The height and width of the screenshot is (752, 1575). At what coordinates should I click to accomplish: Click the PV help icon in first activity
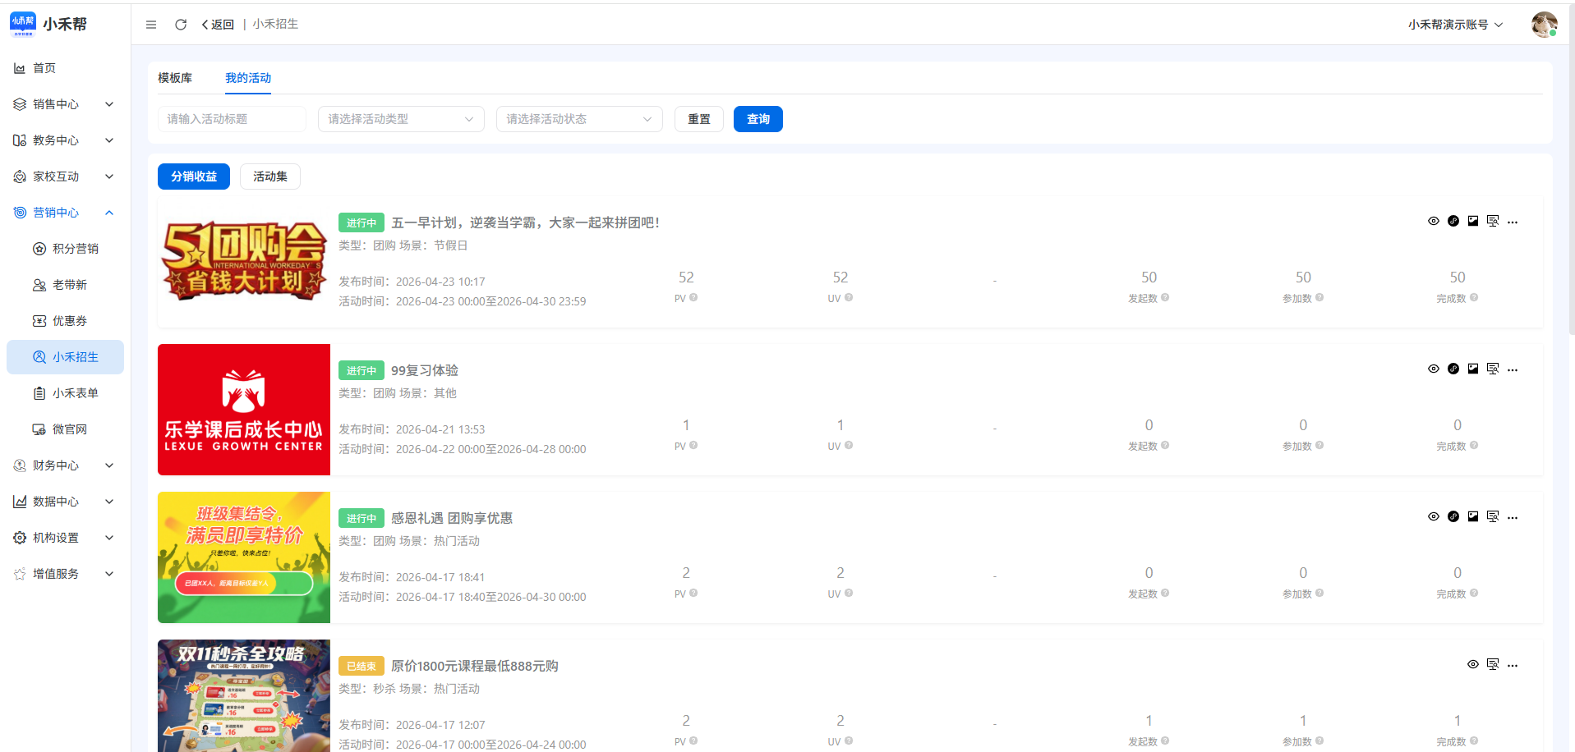(693, 298)
